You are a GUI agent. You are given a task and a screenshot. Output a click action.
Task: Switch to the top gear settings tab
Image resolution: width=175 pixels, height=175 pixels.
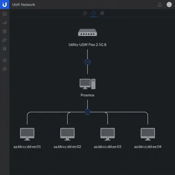[x=102, y=13]
